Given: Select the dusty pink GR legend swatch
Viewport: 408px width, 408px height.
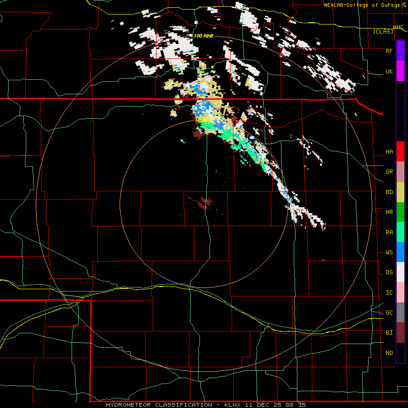Looking at the screenshot, I should pos(400,171).
